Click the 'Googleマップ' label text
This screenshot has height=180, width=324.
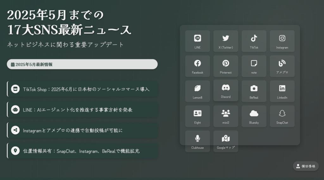pyautogui.click(x=226, y=147)
